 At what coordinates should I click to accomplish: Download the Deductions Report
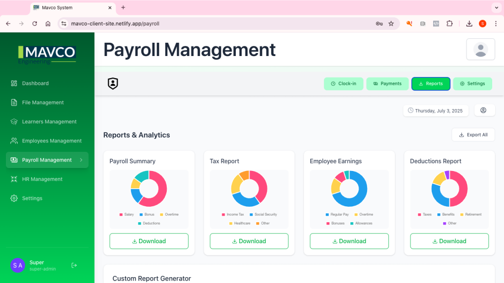(x=449, y=241)
